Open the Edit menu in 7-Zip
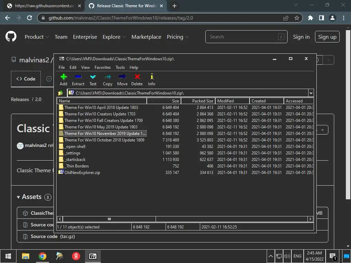Viewport: 351px width, 263px height. point(73,67)
